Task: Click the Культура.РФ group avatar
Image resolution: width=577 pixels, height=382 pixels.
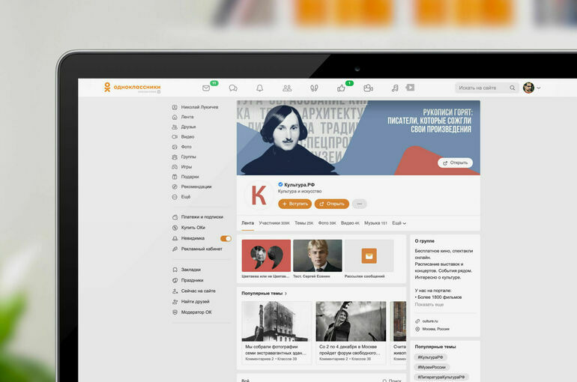Action: pyautogui.click(x=259, y=195)
